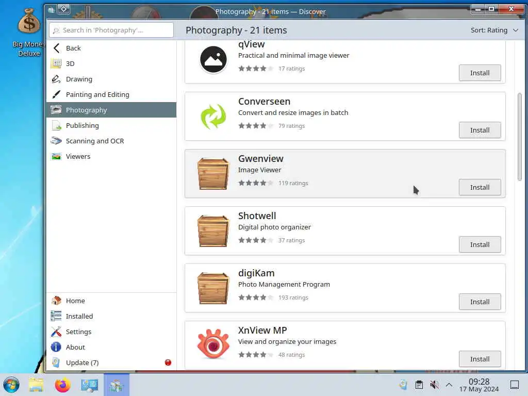Select the Photography category
Screen dimensions: 528x396
[x=111, y=110]
